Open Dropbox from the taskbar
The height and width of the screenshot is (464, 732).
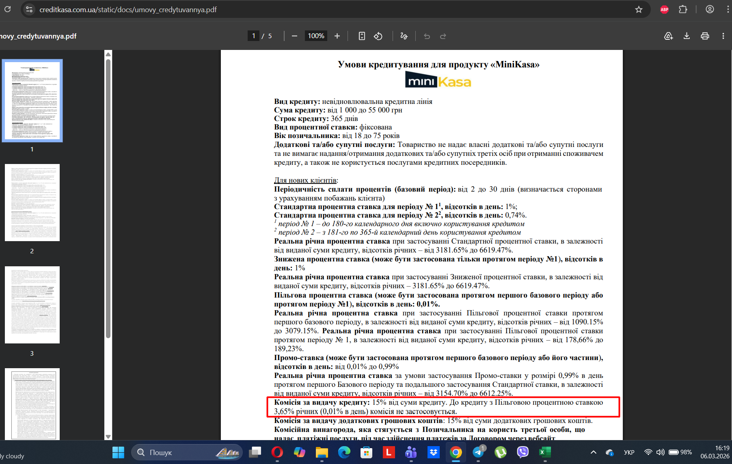coord(434,452)
